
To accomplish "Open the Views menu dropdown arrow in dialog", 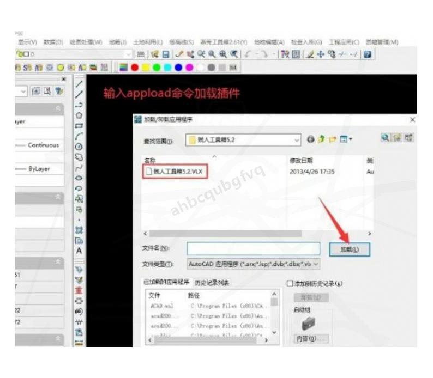I will [351, 139].
